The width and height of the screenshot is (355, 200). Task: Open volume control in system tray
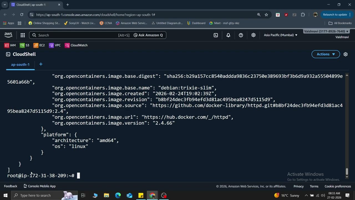(323, 195)
